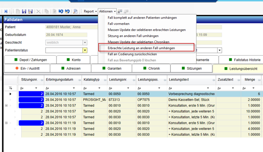Open the Depot / Zahlungen tab

(x=30, y=60)
